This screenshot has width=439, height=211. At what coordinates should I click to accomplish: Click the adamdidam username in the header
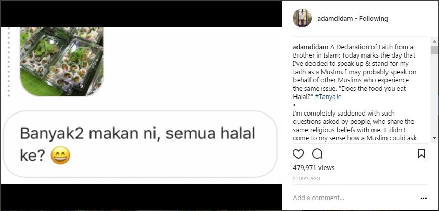pos(335,19)
